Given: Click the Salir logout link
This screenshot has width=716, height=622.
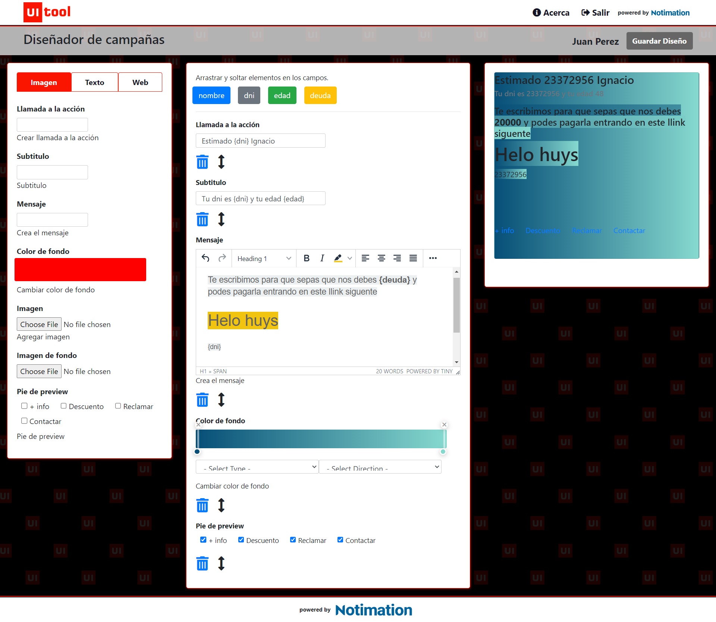Looking at the screenshot, I should click(596, 13).
